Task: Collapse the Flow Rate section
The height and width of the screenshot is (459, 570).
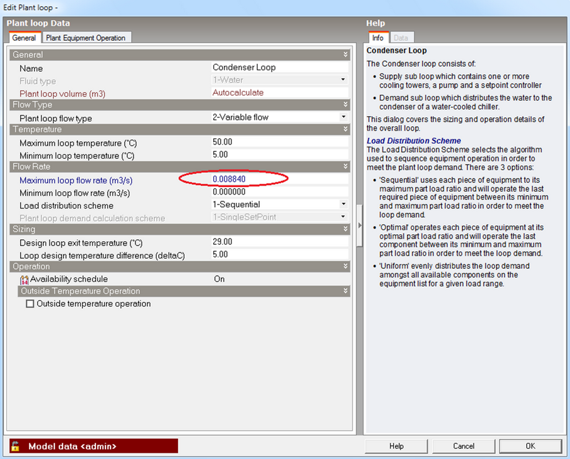Action: [x=345, y=167]
